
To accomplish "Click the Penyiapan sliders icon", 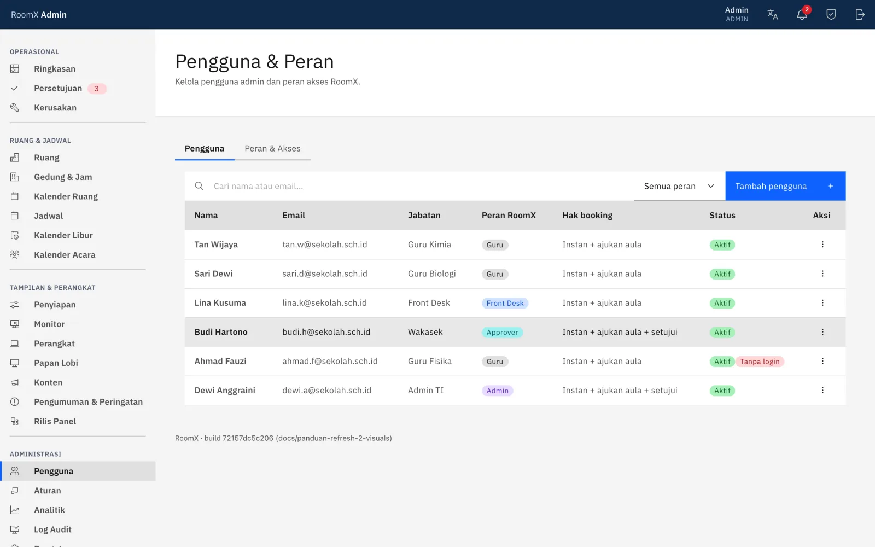I will pos(15,305).
